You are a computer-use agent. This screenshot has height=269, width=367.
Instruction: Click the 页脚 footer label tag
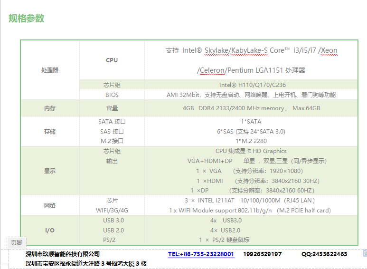(x=17, y=242)
